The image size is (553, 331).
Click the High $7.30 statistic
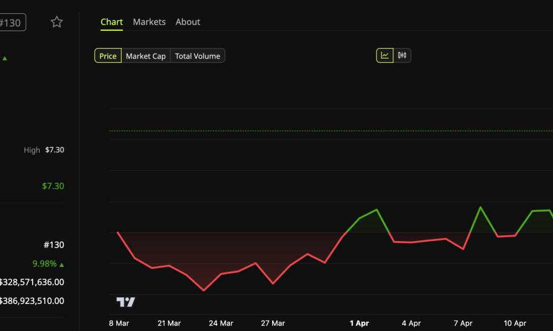point(43,150)
